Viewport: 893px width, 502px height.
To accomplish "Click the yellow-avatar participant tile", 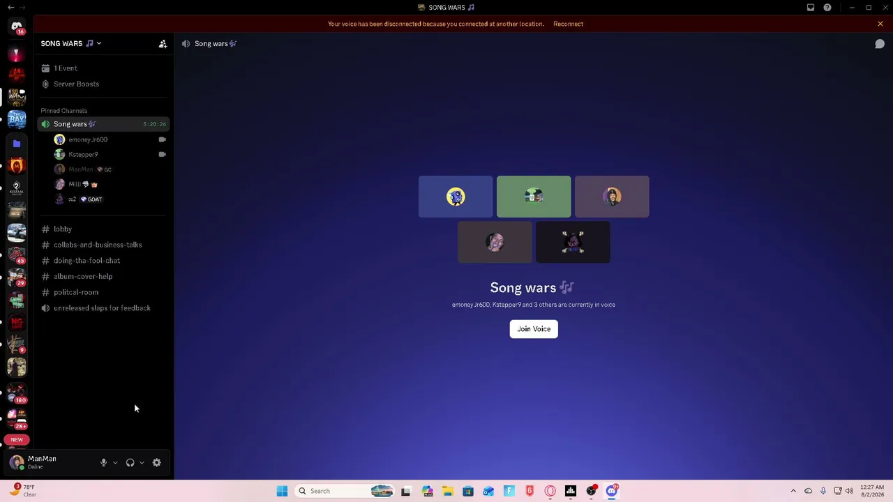I will point(456,197).
